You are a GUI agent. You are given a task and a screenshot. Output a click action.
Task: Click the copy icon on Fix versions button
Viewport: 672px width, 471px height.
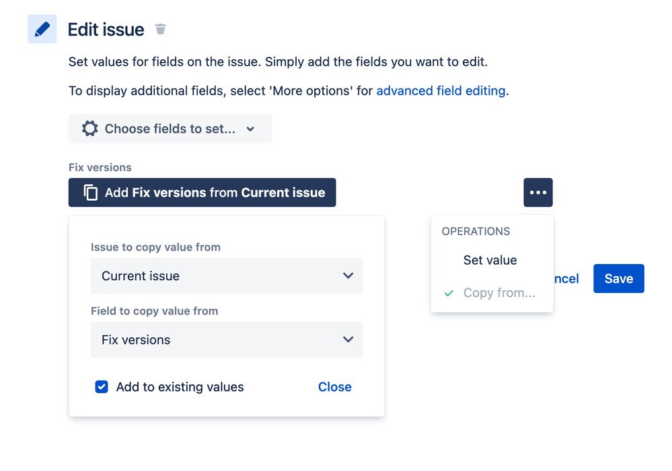[x=90, y=192]
